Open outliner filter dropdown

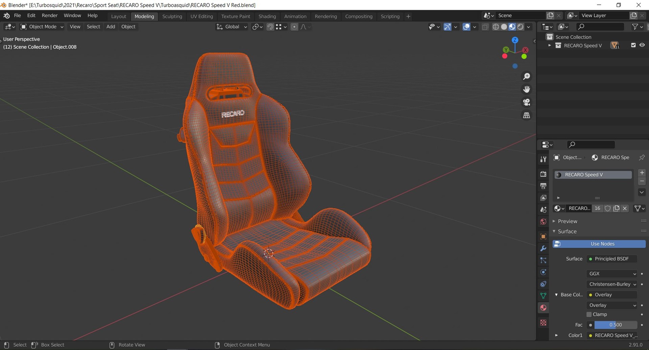tap(638, 27)
